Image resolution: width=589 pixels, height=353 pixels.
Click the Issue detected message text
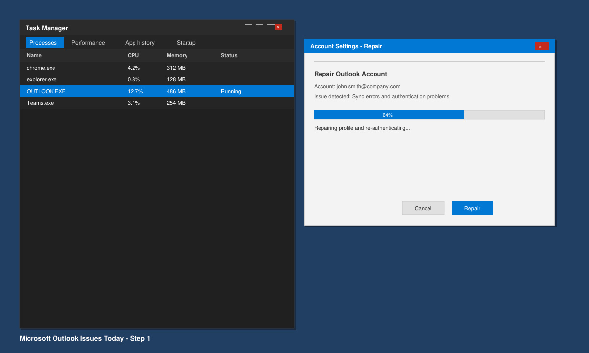click(381, 96)
